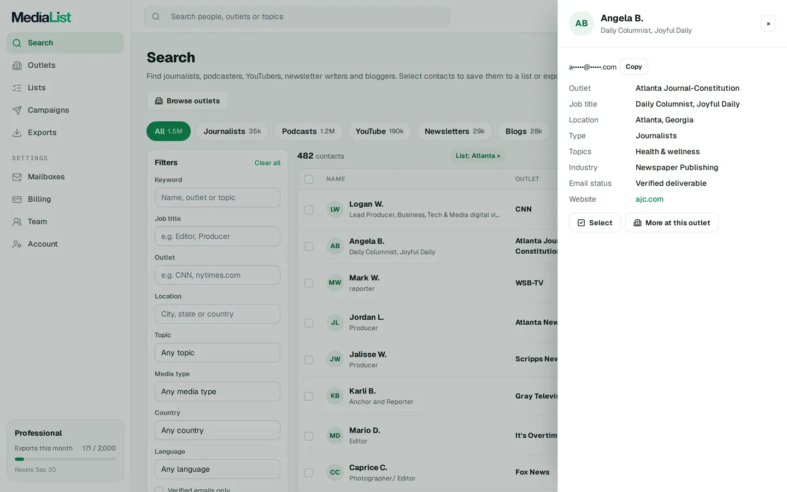The image size is (787, 492).
Task: Check the Jalisse W. row checkbox
Action: click(x=309, y=360)
